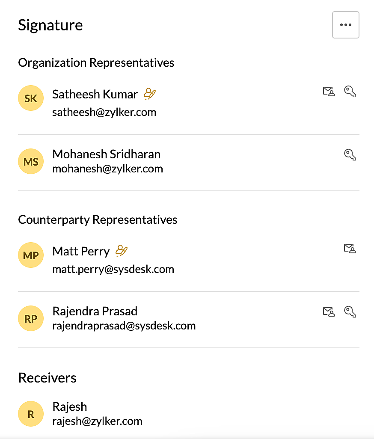Click the rajesh@zylker.com email address
Viewport: 374px width, 439px height.
pos(98,421)
